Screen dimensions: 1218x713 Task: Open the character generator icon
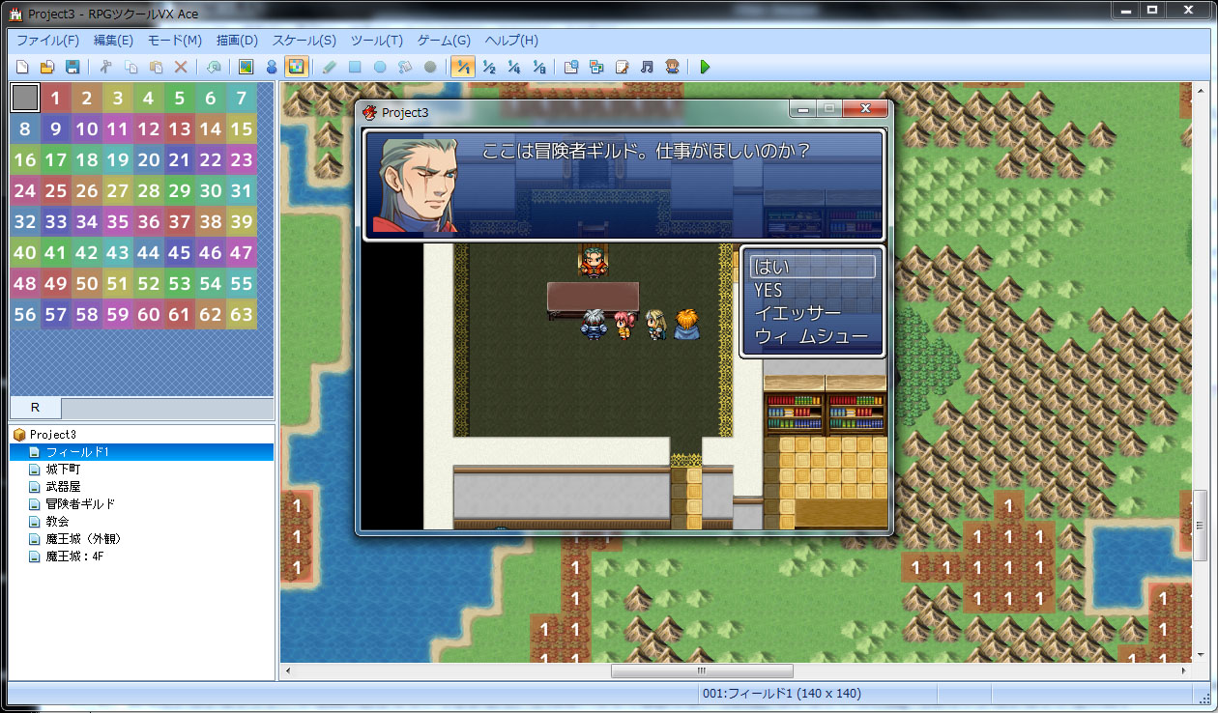click(672, 68)
